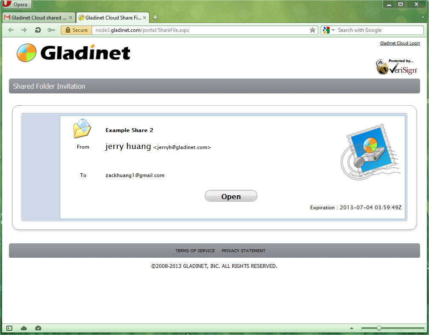The width and height of the screenshot is (429, 335).
Task: Maximize the Opera window
Action: coord(401,4)
